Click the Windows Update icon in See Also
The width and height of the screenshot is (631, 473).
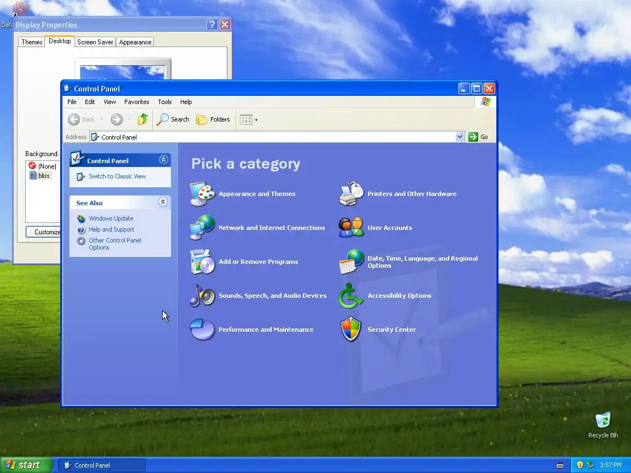pos(81,218)
